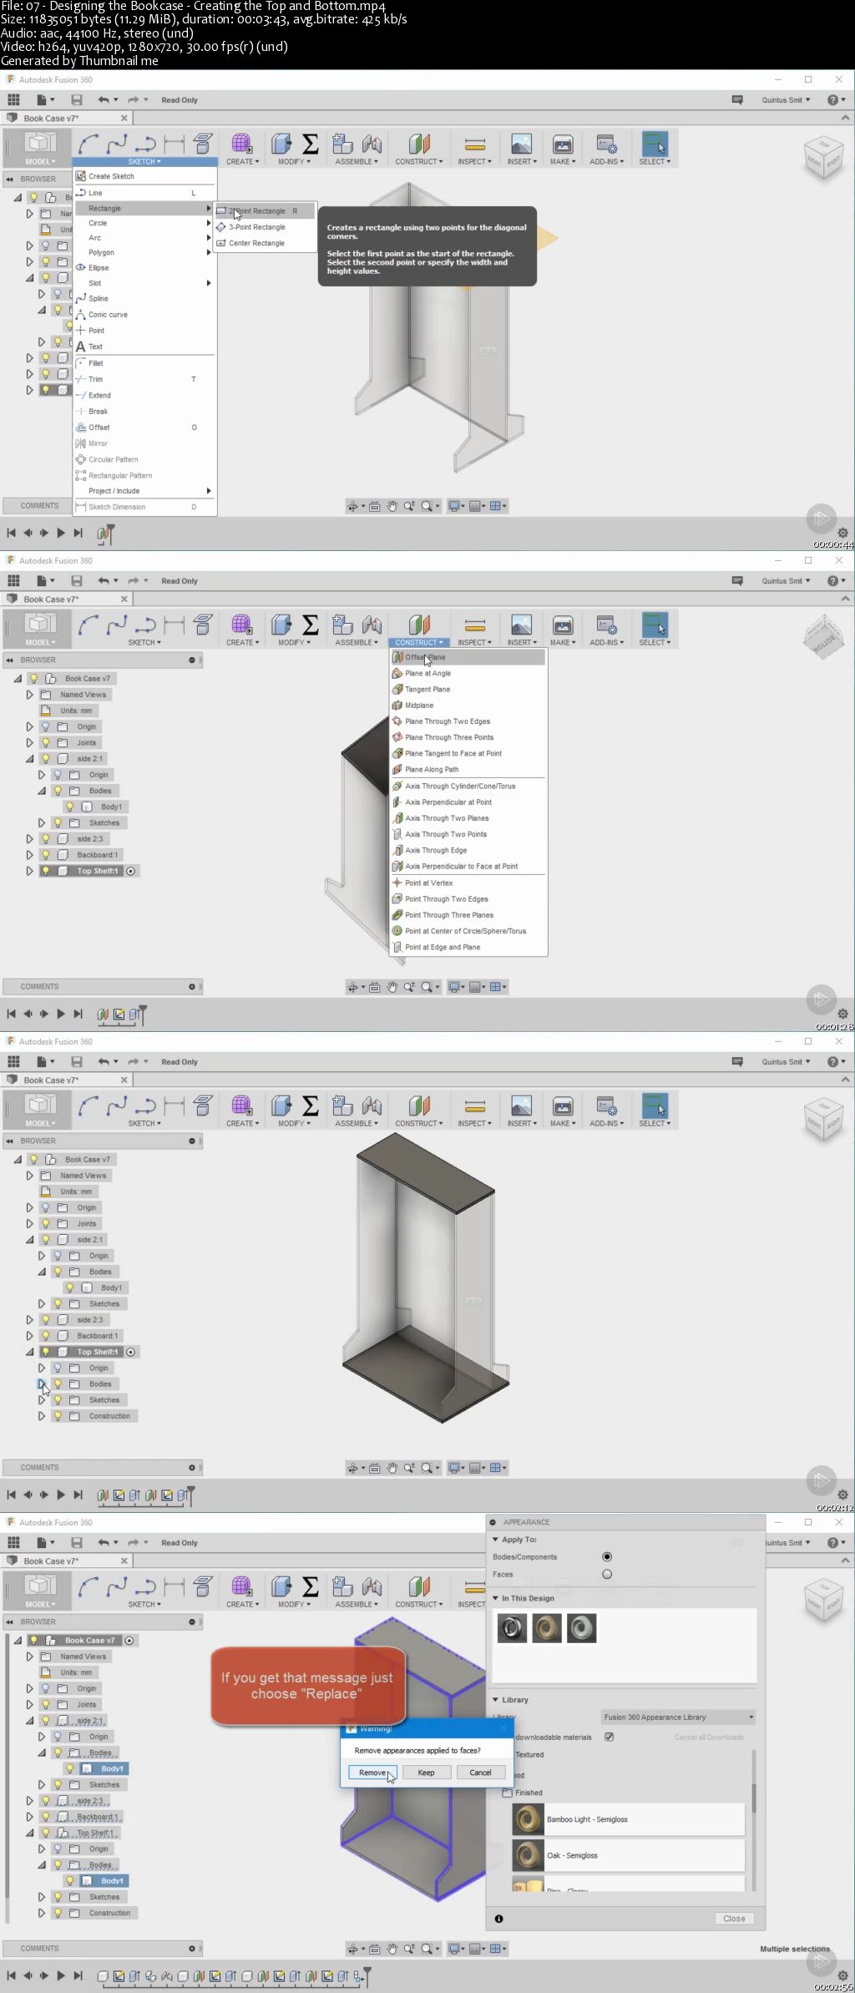Click the Tangent Plane icon

pos(397,689)
